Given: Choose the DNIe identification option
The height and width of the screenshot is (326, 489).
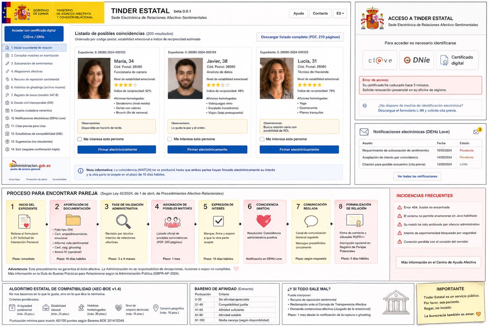Looking at the screenshot, I should pos(416,60).
